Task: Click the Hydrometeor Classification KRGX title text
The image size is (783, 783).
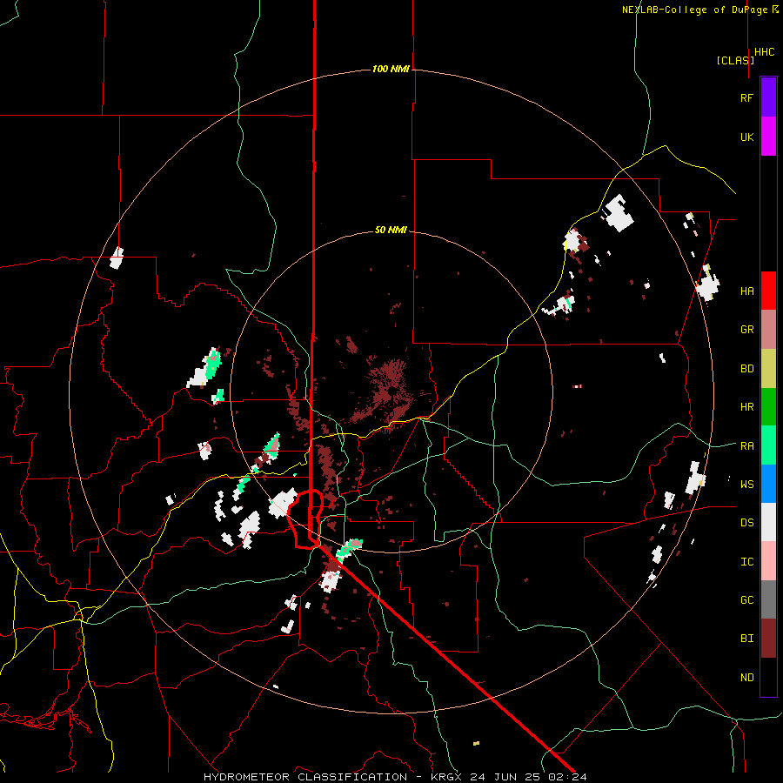Action: pos(395,777)
